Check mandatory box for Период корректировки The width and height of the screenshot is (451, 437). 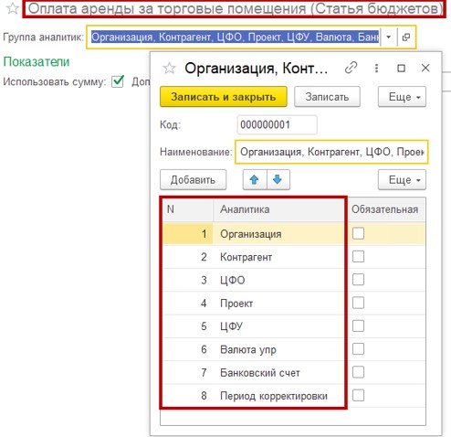358,396
